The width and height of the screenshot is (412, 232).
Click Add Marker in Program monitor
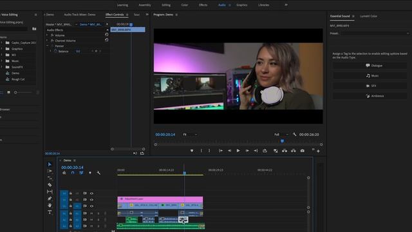(x=192, y=151)
